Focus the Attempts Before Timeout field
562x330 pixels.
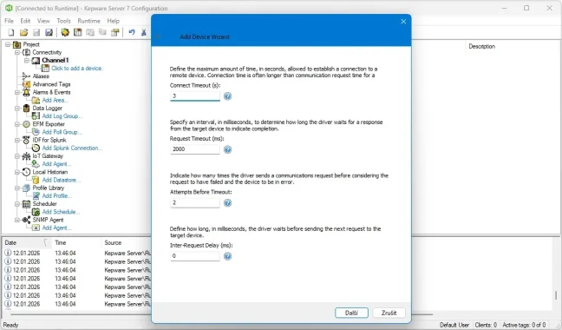click(195, 202)
